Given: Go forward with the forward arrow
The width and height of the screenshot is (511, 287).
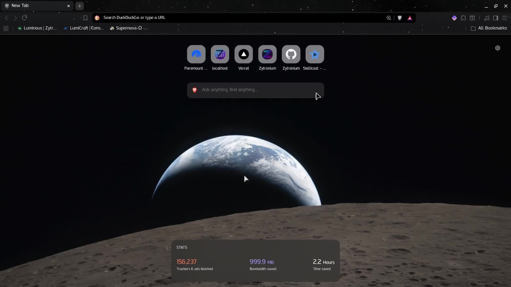Looking at the screenshot, I should click(15, 18).
